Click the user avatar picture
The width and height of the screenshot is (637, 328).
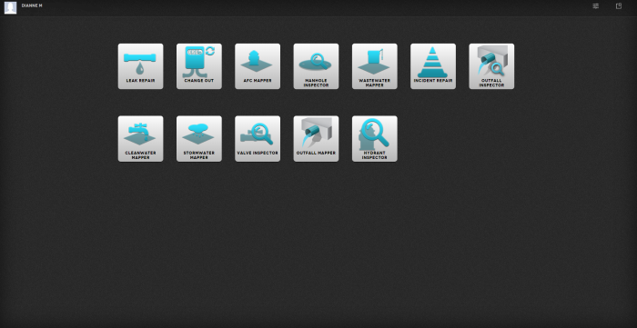click(11, 7)
